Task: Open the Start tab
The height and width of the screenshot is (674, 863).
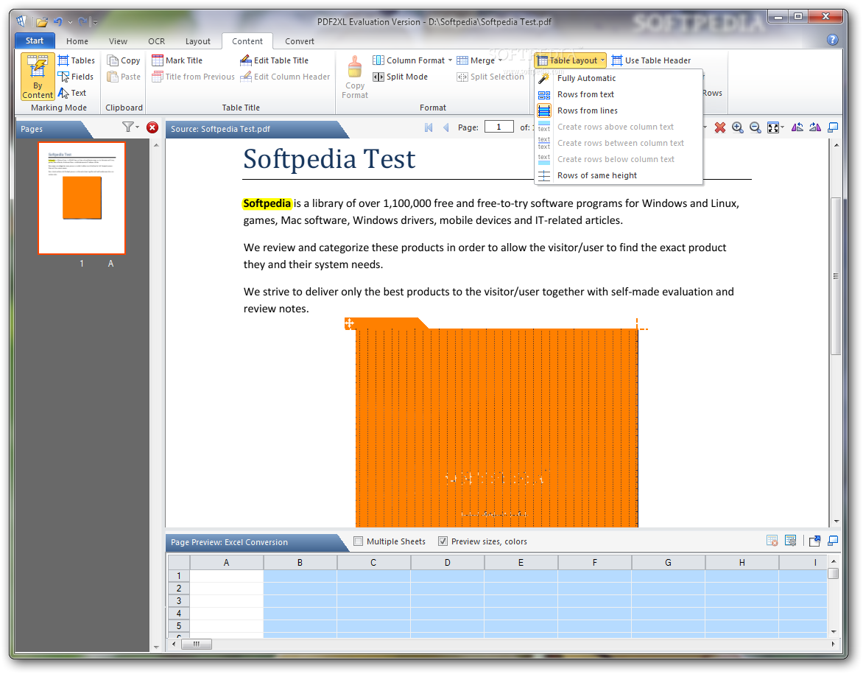Action: pyautogui.click(x=35, y=41)
